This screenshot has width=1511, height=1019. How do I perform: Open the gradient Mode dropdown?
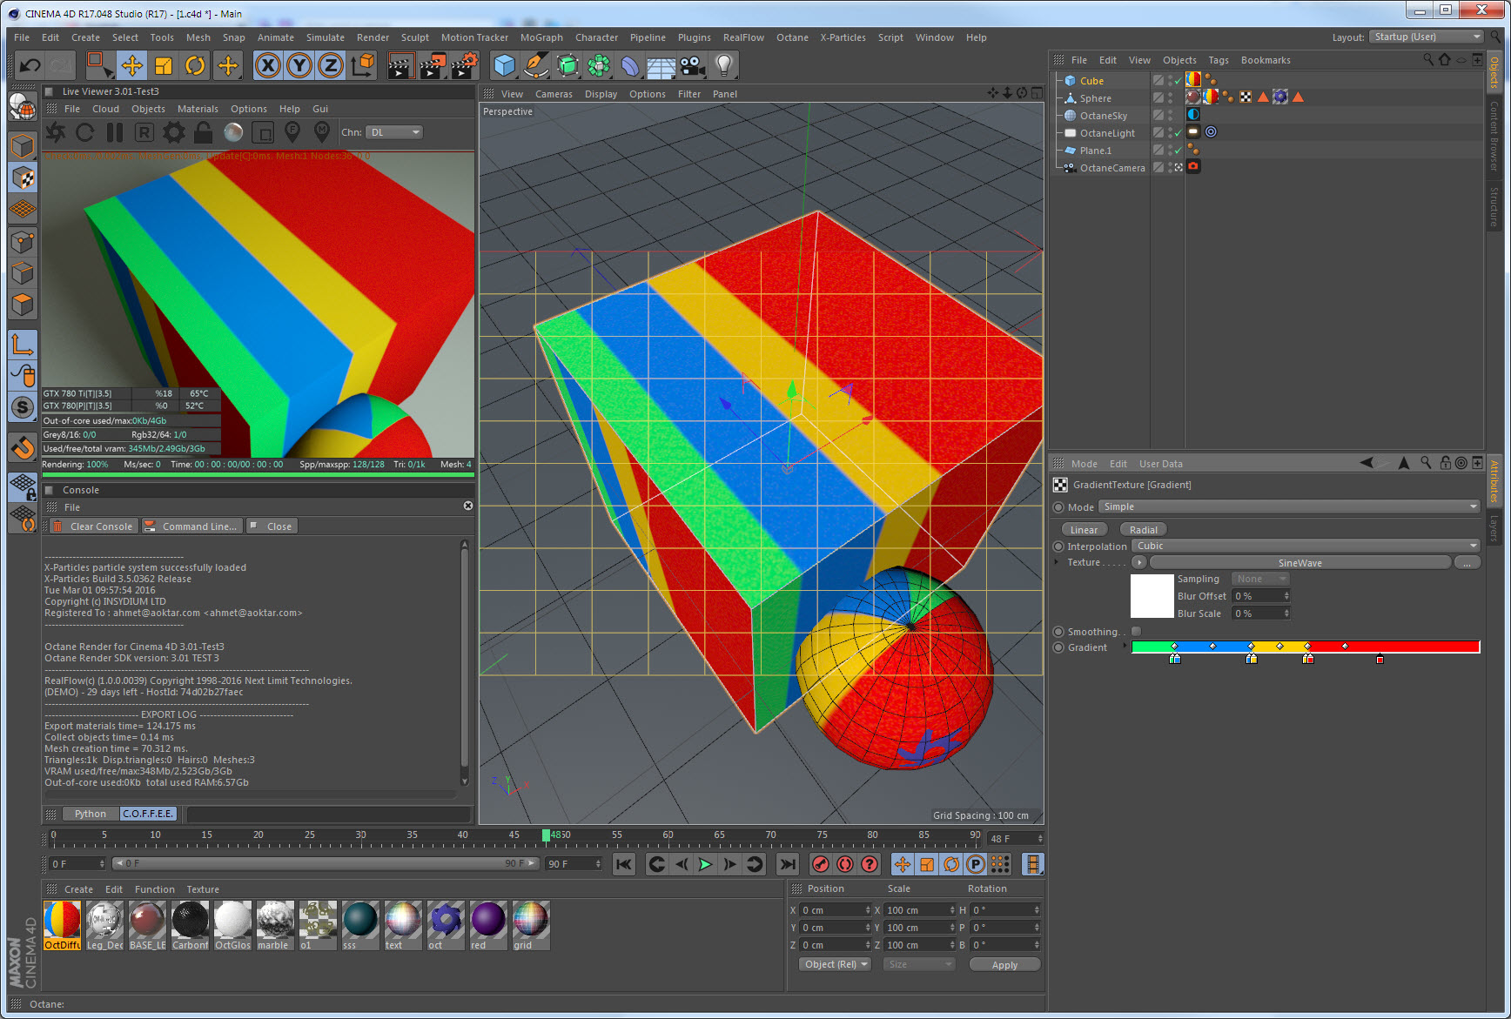pyautogui.click(x=1289, y=506)
